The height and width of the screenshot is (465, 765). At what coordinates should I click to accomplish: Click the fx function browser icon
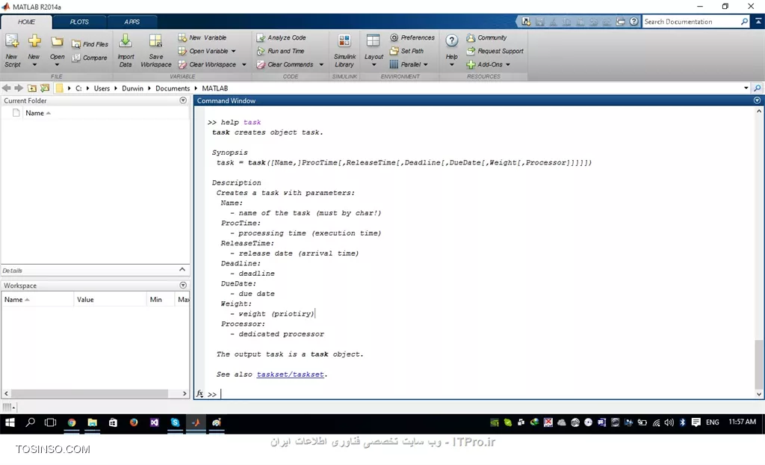coord(199,394)
